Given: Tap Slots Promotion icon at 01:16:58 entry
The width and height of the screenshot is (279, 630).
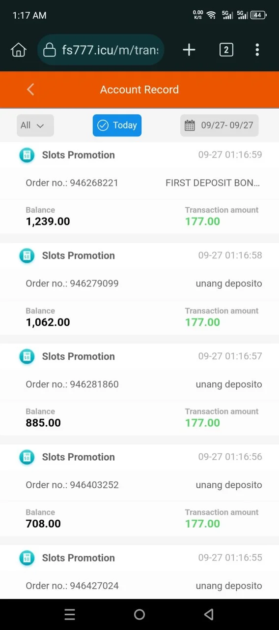Looking at the screenshot, I should [27, 255].
